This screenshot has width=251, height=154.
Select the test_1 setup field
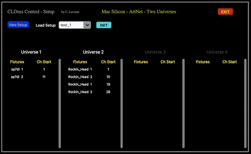pyautogui.click(x=71, y=25)
